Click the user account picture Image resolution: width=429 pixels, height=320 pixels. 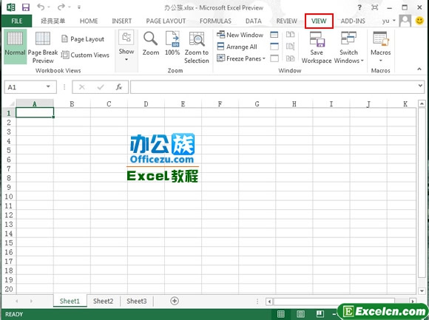click(405, 21)
